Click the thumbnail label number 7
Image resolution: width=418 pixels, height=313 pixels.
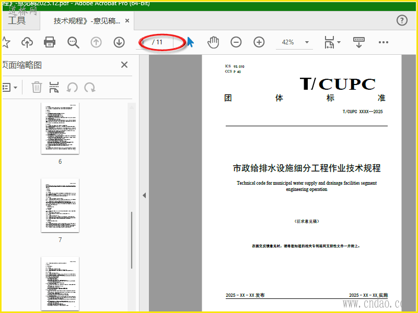pos(60,240)
